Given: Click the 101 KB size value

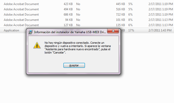Looking at the screenshot, I should coord(120,20).
